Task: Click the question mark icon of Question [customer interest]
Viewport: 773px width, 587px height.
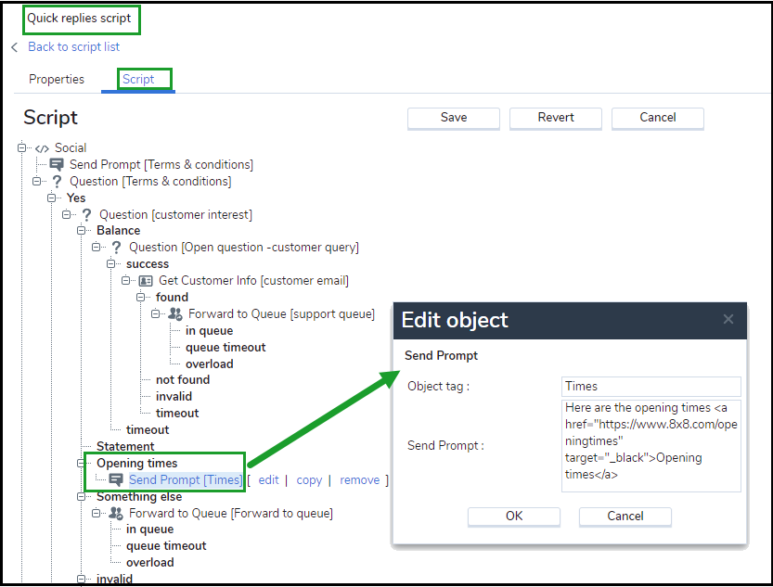Action: 87,215
